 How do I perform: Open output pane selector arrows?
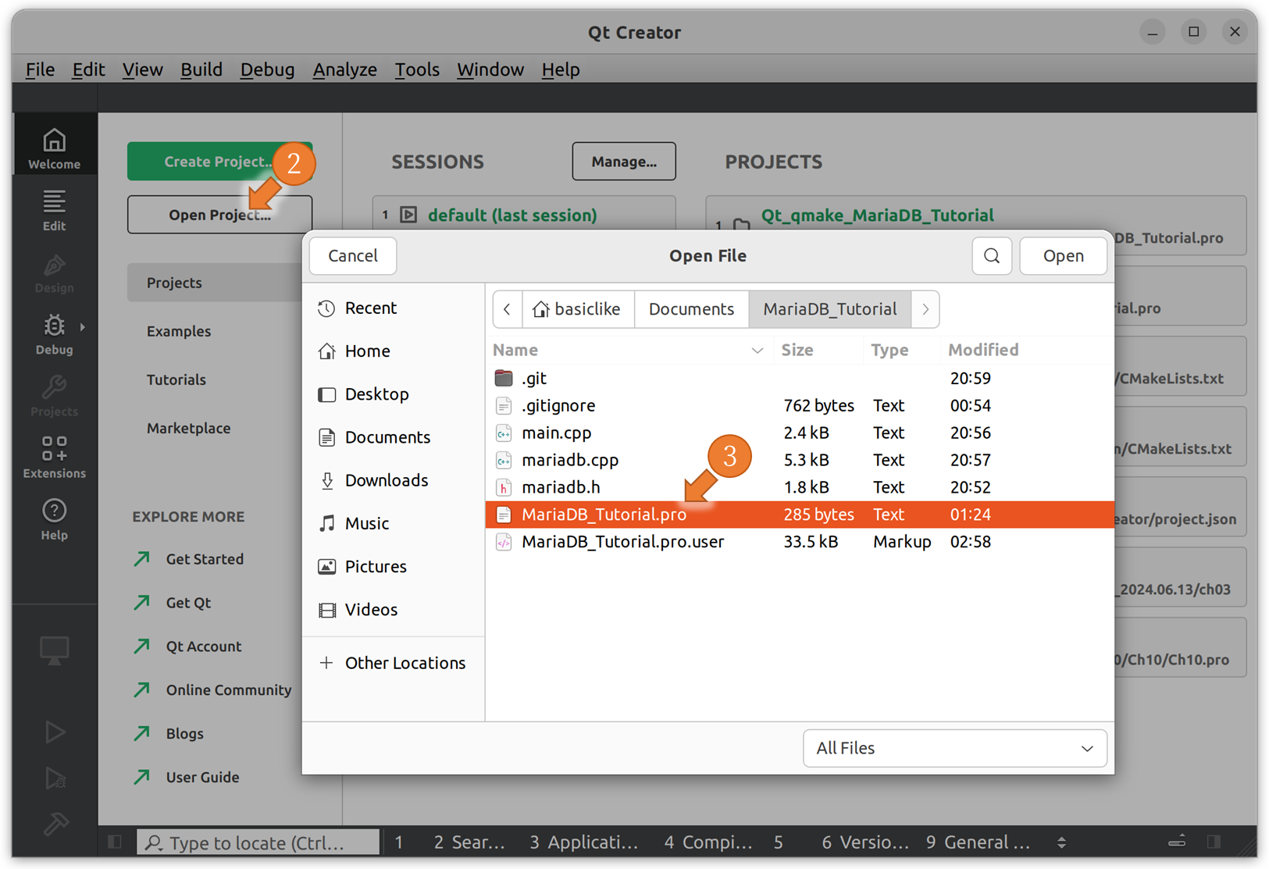[1061, 842]
